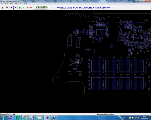Click the red up-arrow toolbar button
The width and height of the screenshot is (151, 120).
tap(2, 8)
